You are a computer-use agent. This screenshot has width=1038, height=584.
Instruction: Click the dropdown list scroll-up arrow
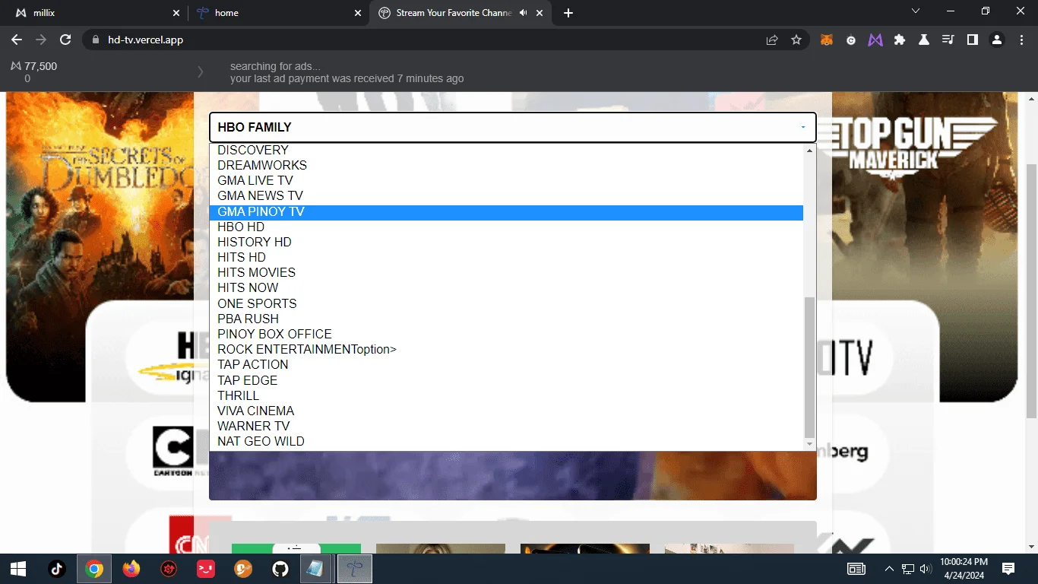click(x=809, y=151)
